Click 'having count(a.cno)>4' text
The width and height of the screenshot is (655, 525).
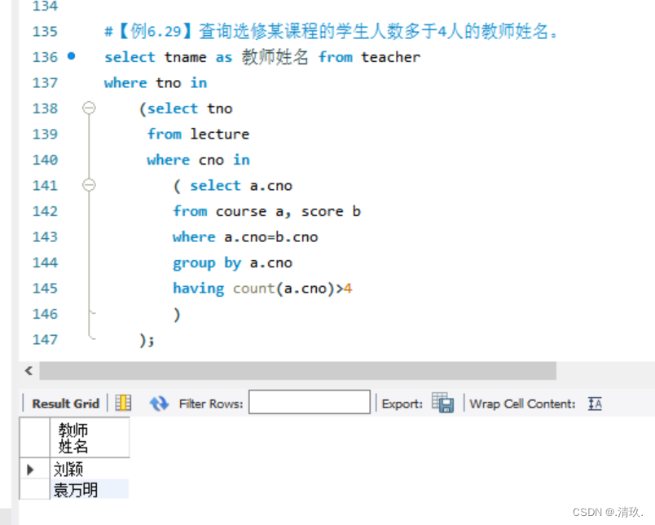[x=262, y=289]
